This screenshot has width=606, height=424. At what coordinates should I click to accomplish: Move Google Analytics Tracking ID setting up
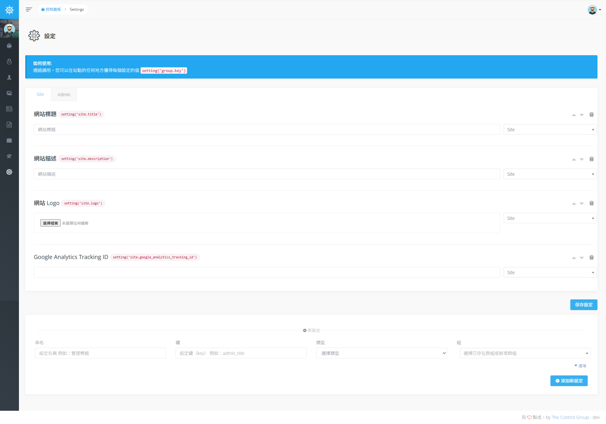click(x=574, y=258)
